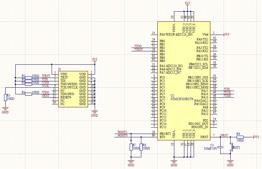
Task: Click the NRST net label at J1 pin 15
Action: (45, 96)
